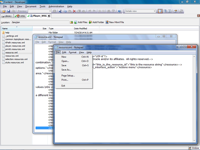Screen dimensions: 200x150
Task: Click the Find binoculars icon
Action: [109, 11]
